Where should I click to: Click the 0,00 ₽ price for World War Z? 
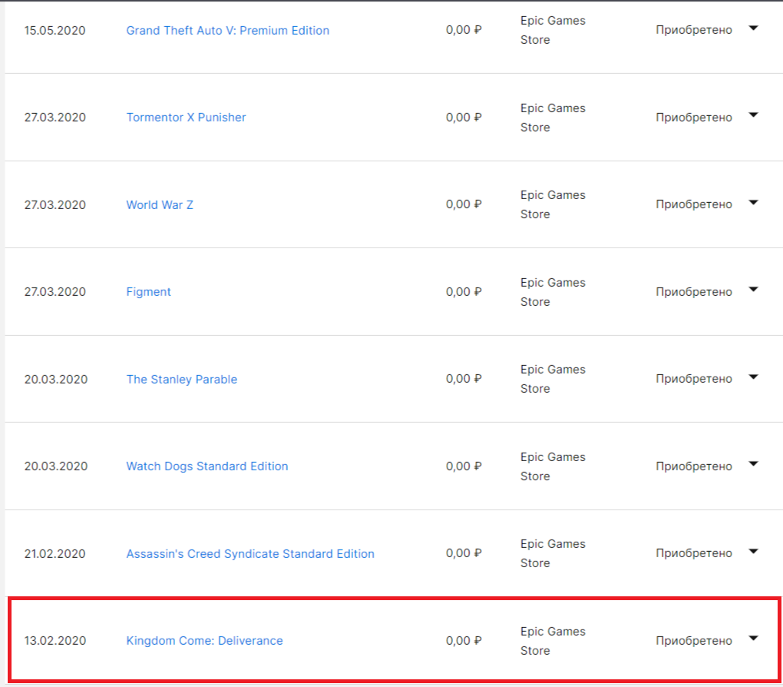(464, 204)
